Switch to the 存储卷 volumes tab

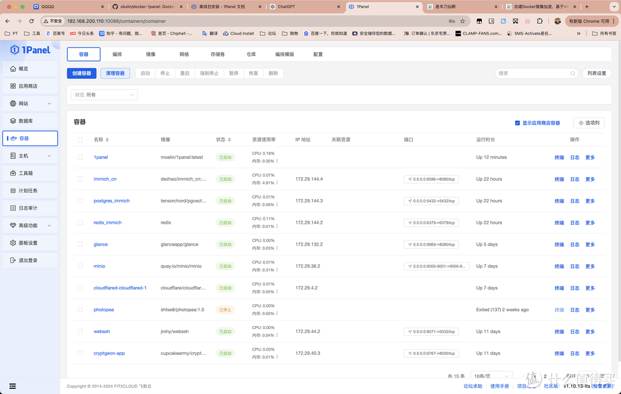click(x=217, y=55)
